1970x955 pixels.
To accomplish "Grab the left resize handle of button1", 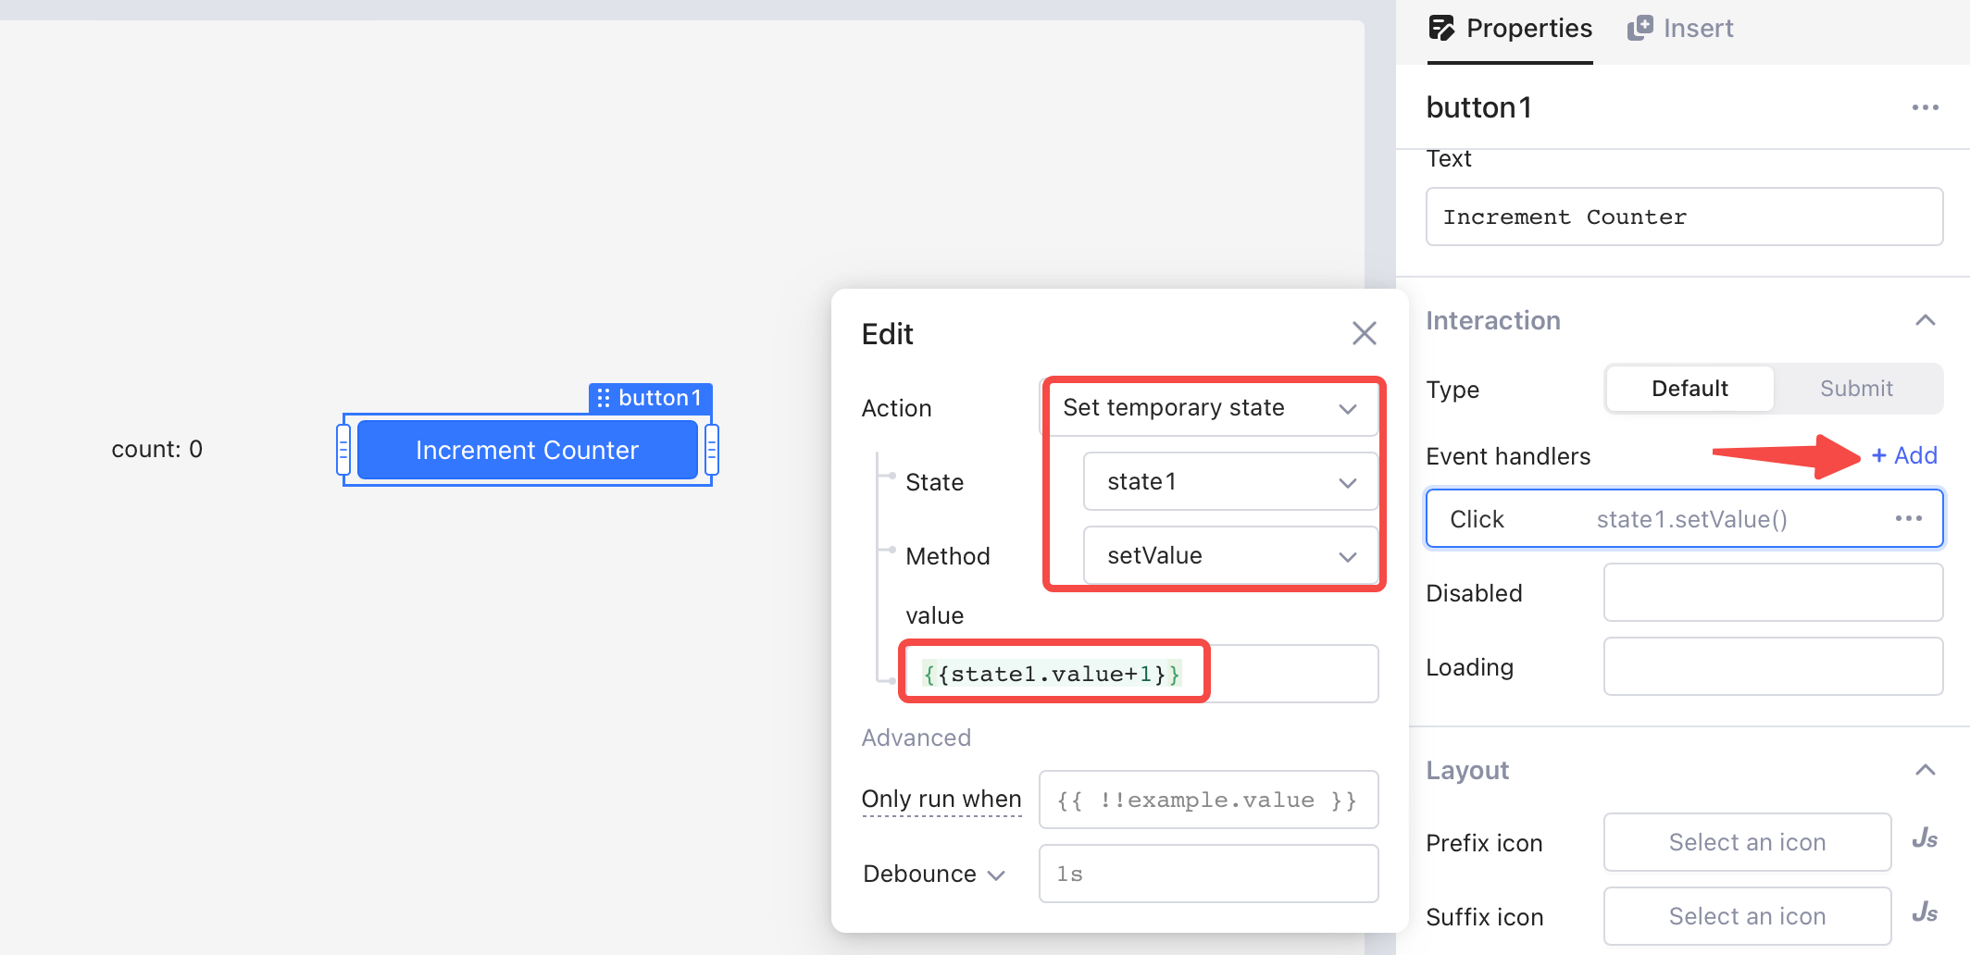I will (343, 451).
